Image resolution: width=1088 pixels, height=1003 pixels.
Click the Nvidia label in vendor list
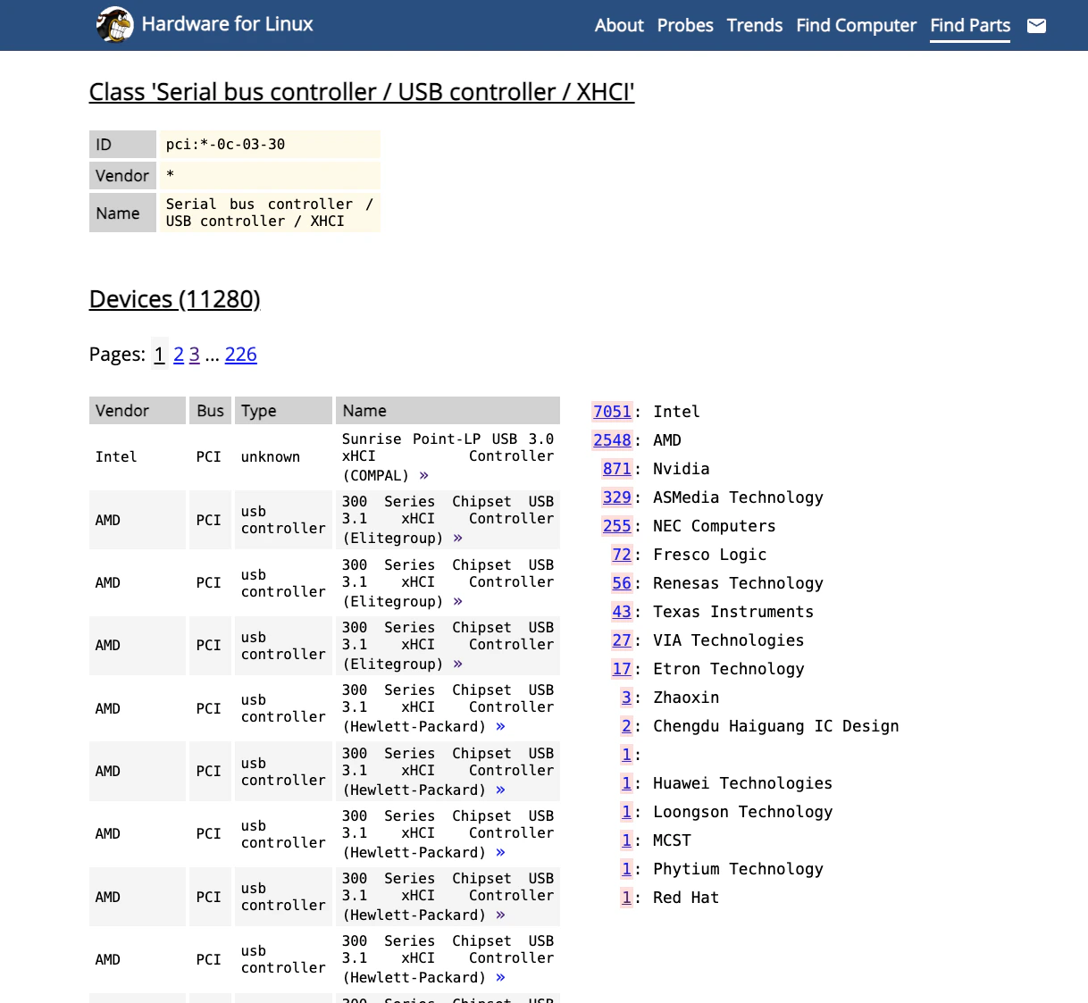click(x=682, y=469)
